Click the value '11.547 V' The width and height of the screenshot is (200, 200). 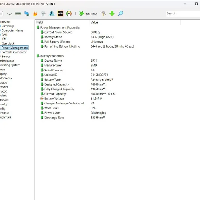point(96,98)
